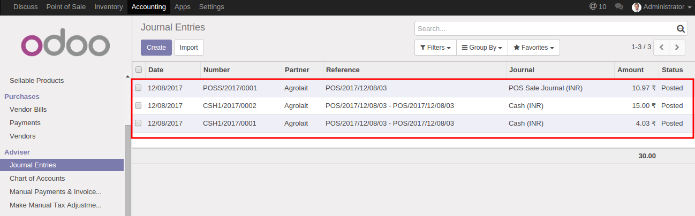Go to the previous page arrow
Image resolution: width=695 pixels, height=216 pixels.
point(662,48)
